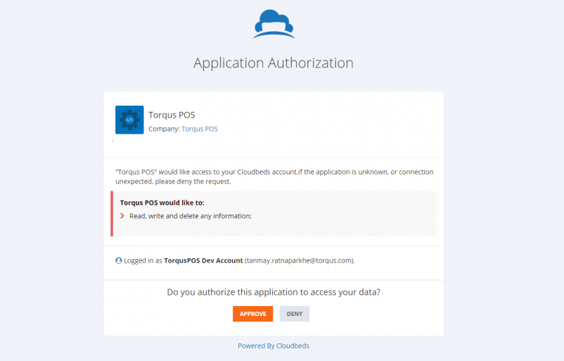Click the 'Do you authorize this application' question
This screenshot has width=564, height=361.
click(x=274, y=292)
